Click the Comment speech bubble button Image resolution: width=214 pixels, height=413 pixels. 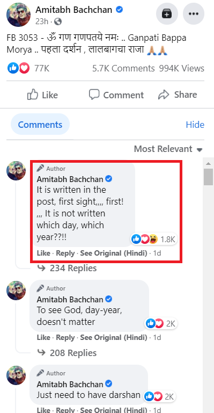(116, 95)
